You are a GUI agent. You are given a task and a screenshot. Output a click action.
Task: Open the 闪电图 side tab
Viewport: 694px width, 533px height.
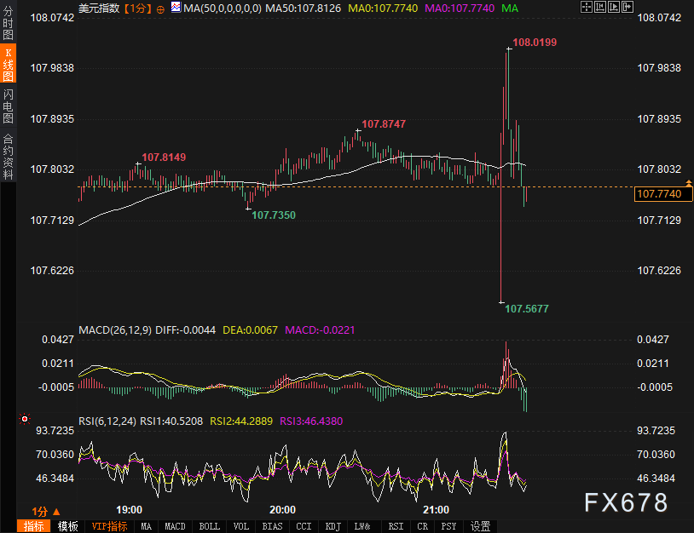8,106
